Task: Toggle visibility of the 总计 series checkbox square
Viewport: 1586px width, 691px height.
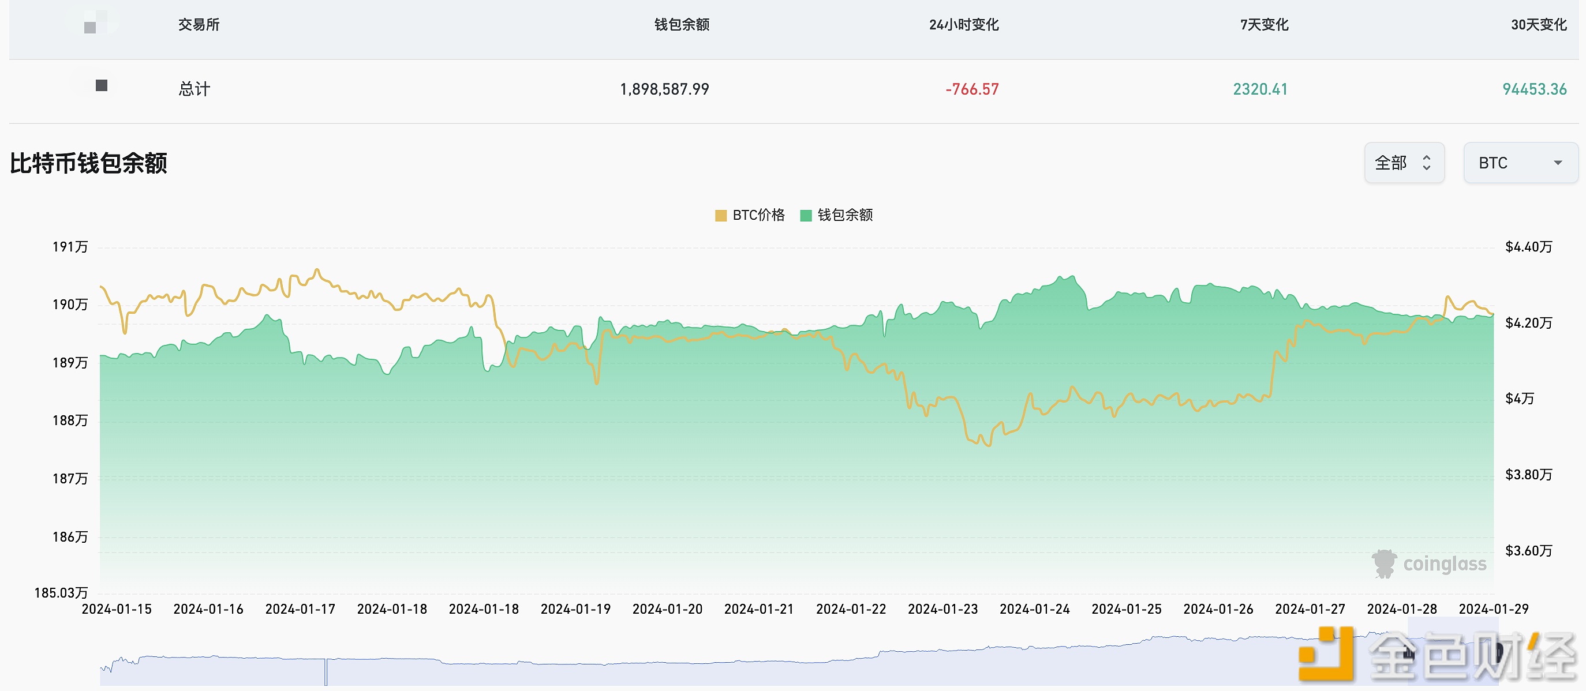Action: pos(100,86)
